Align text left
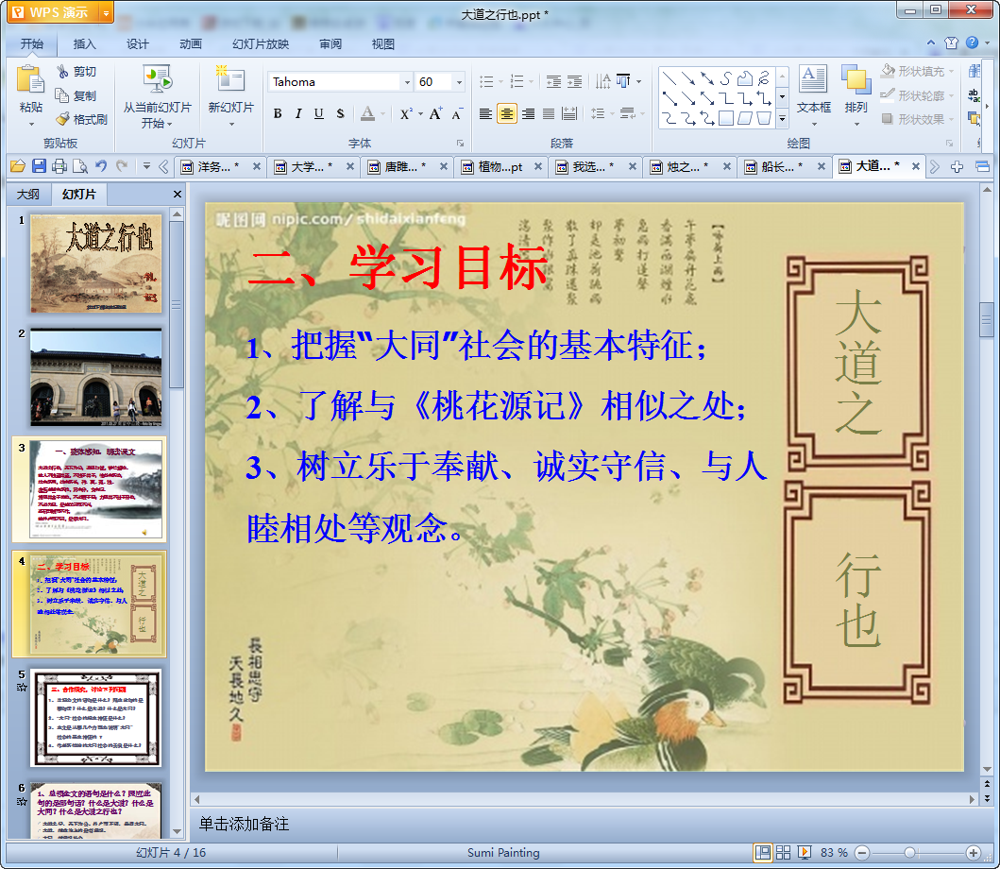 pyautogui.click(x=485, y=113)
